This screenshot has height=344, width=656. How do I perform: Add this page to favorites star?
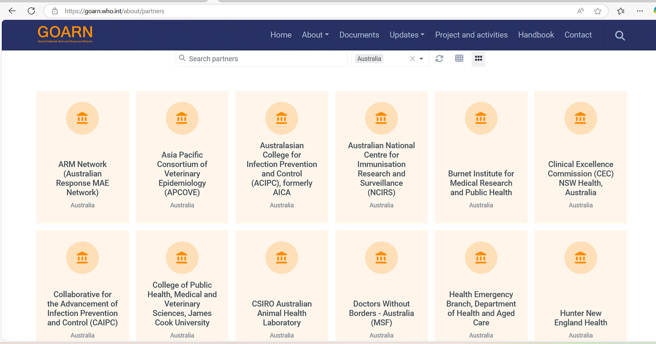(x=598, y=11)
